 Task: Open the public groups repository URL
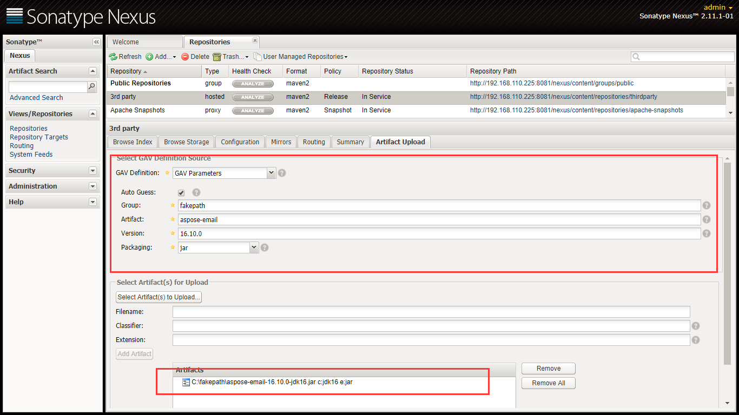552,84
